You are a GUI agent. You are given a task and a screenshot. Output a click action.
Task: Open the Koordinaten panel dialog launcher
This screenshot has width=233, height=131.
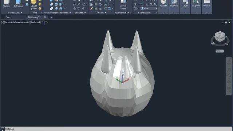(157, 13)
